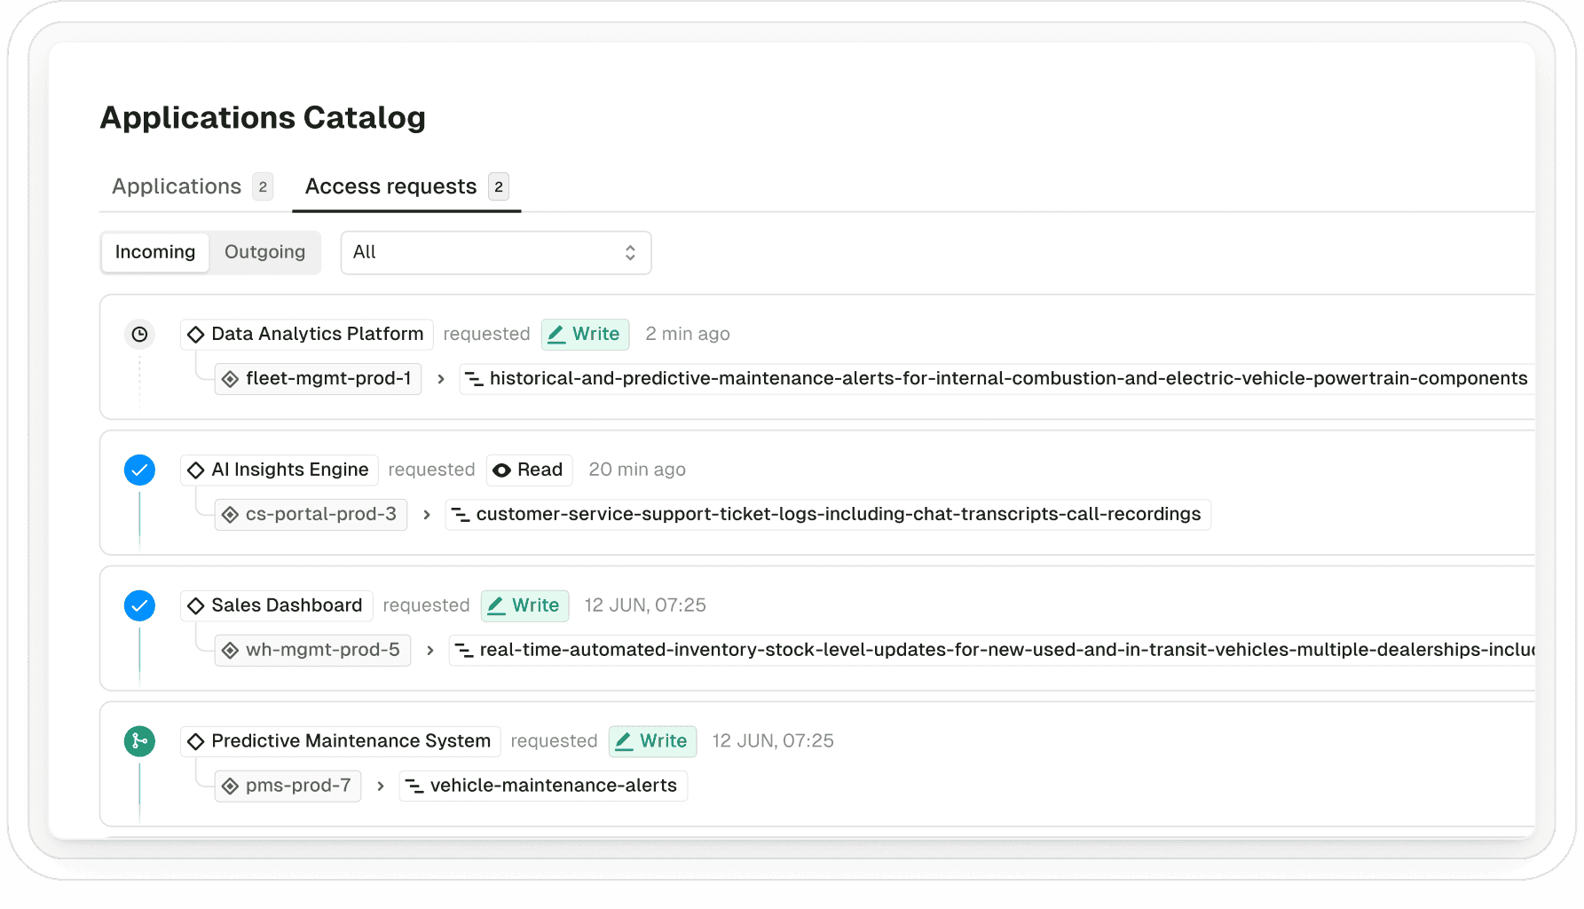The width and height of the screenshot is (1584, 909).
Task: Click the Write badge on Predictive Maintenance System request
Action: coord(652,741)
